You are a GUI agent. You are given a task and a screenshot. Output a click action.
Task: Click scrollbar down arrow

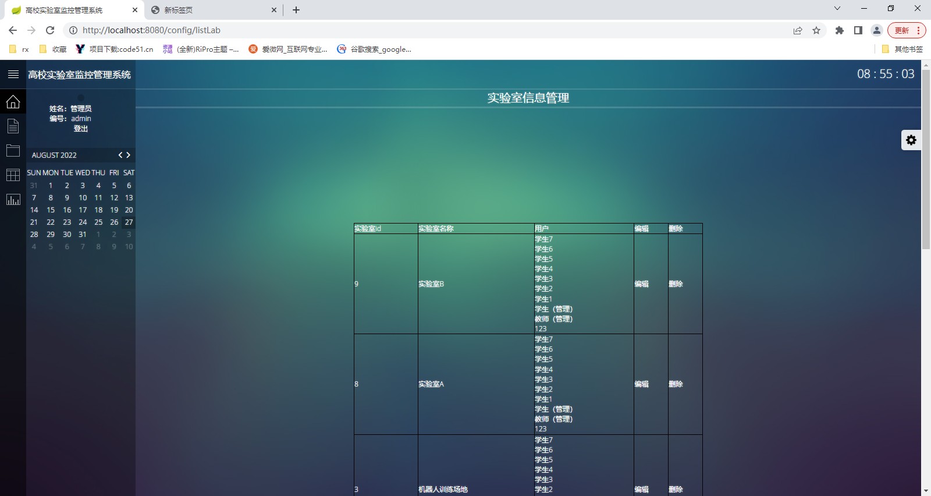point(926,491)
